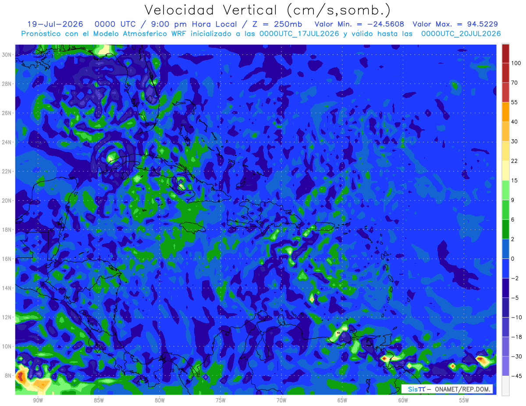The height and width of the screenshot is (406, 526).
Task: Click the '16N' latitude label
Action: click(x=6, y=259)
